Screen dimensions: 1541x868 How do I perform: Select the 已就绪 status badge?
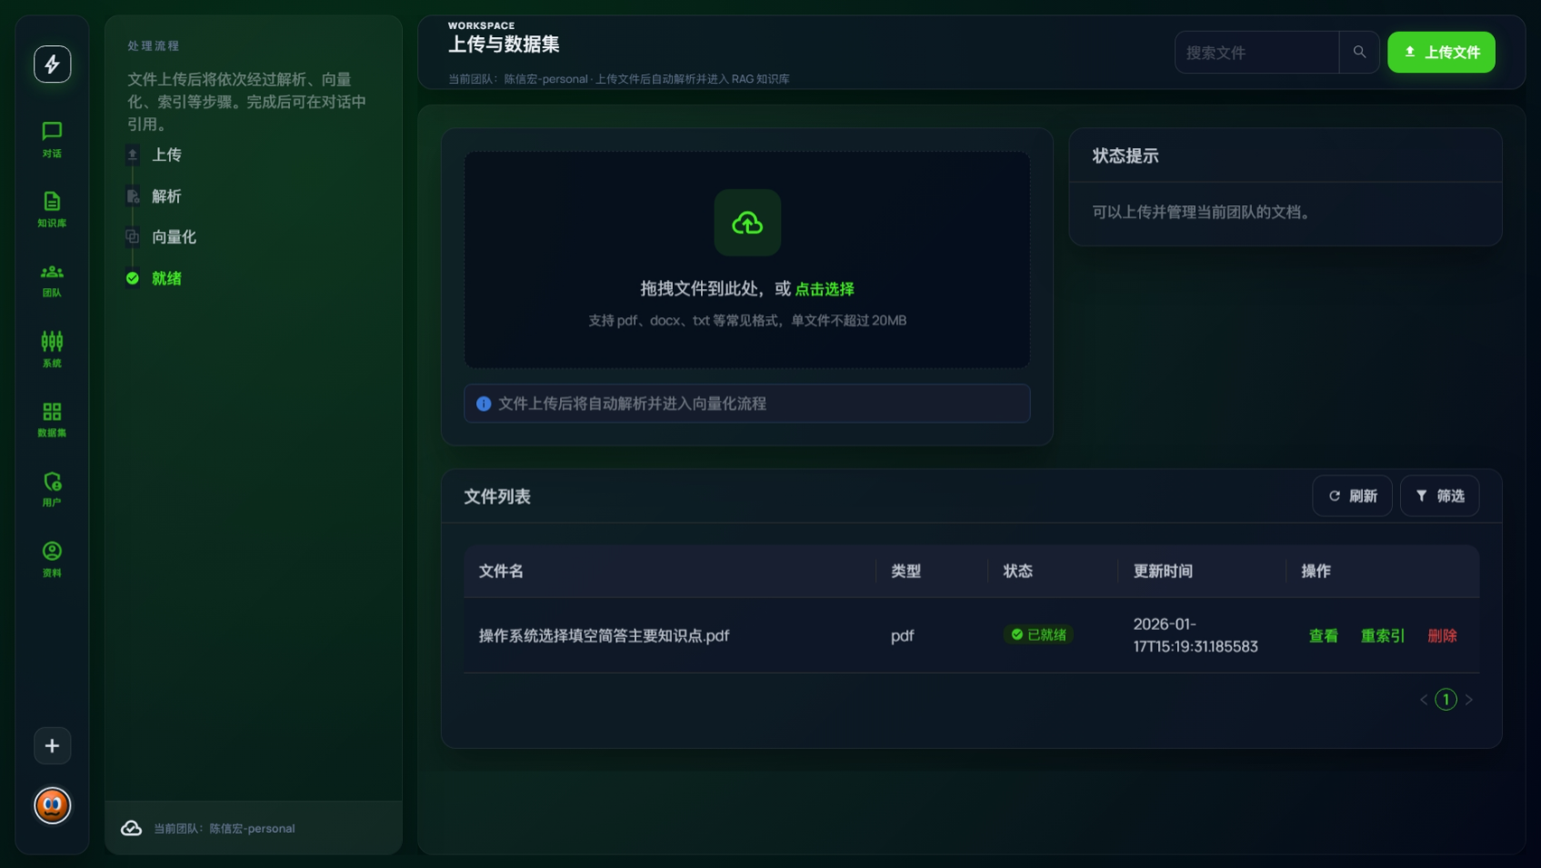coord(1038,634)
